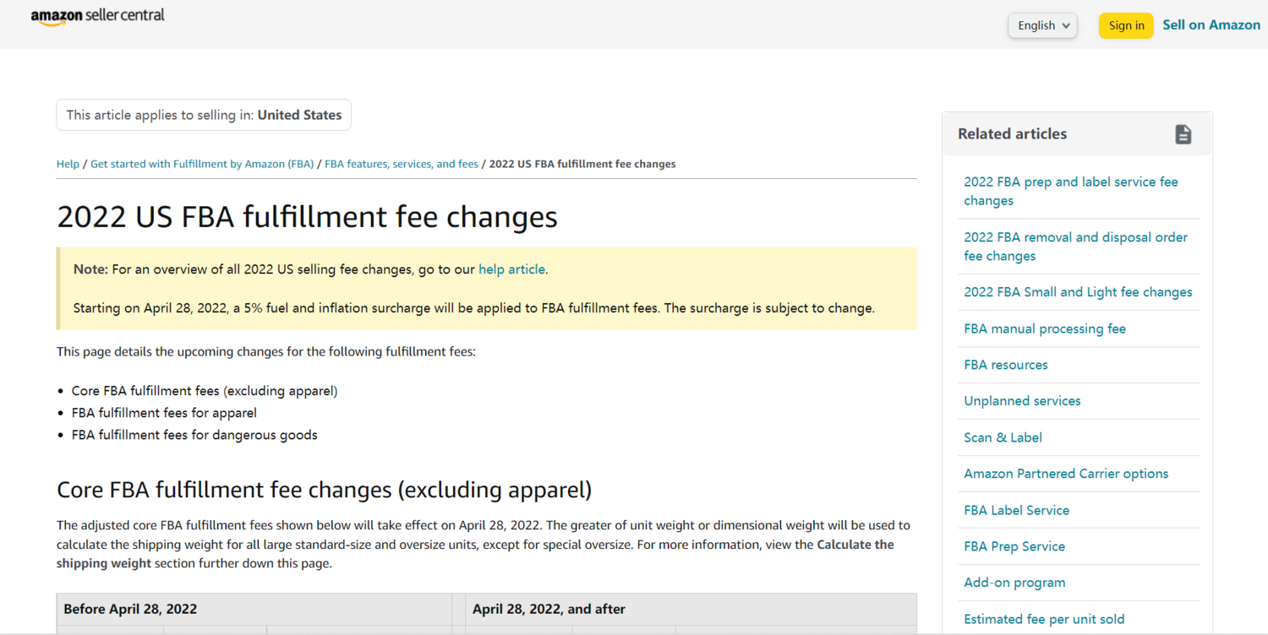Click the yellow Sign in button
This screenshot has height=635, width=1268.
click(x=1126, y=25)
